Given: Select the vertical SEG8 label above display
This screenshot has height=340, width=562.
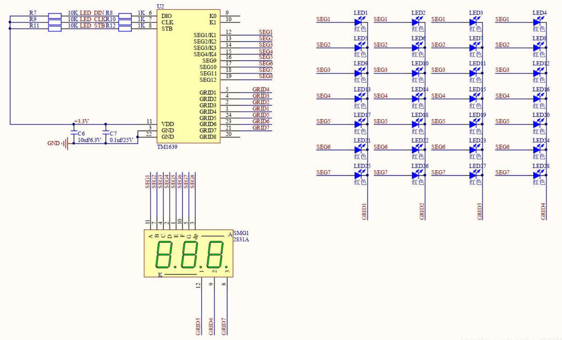Looking at the screenshot, I should point(192,182).
